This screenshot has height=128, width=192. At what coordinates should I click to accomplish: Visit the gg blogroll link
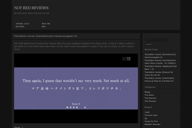point(146,118)
